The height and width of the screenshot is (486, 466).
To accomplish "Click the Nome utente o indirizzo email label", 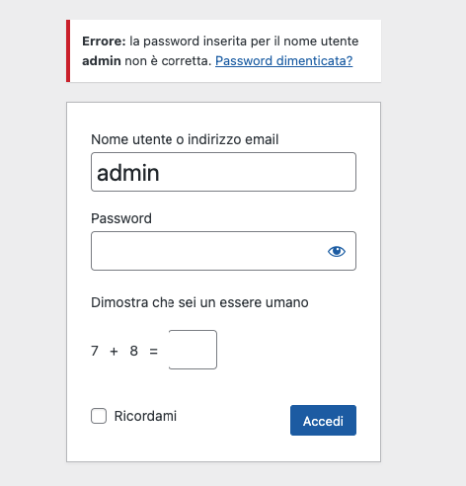I will coord(185,139).
